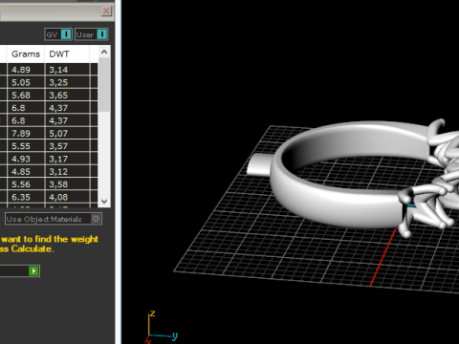The image size is (459, 344).
Task: Select the 7.89 grams cell
Action: [x=26, y=133]
